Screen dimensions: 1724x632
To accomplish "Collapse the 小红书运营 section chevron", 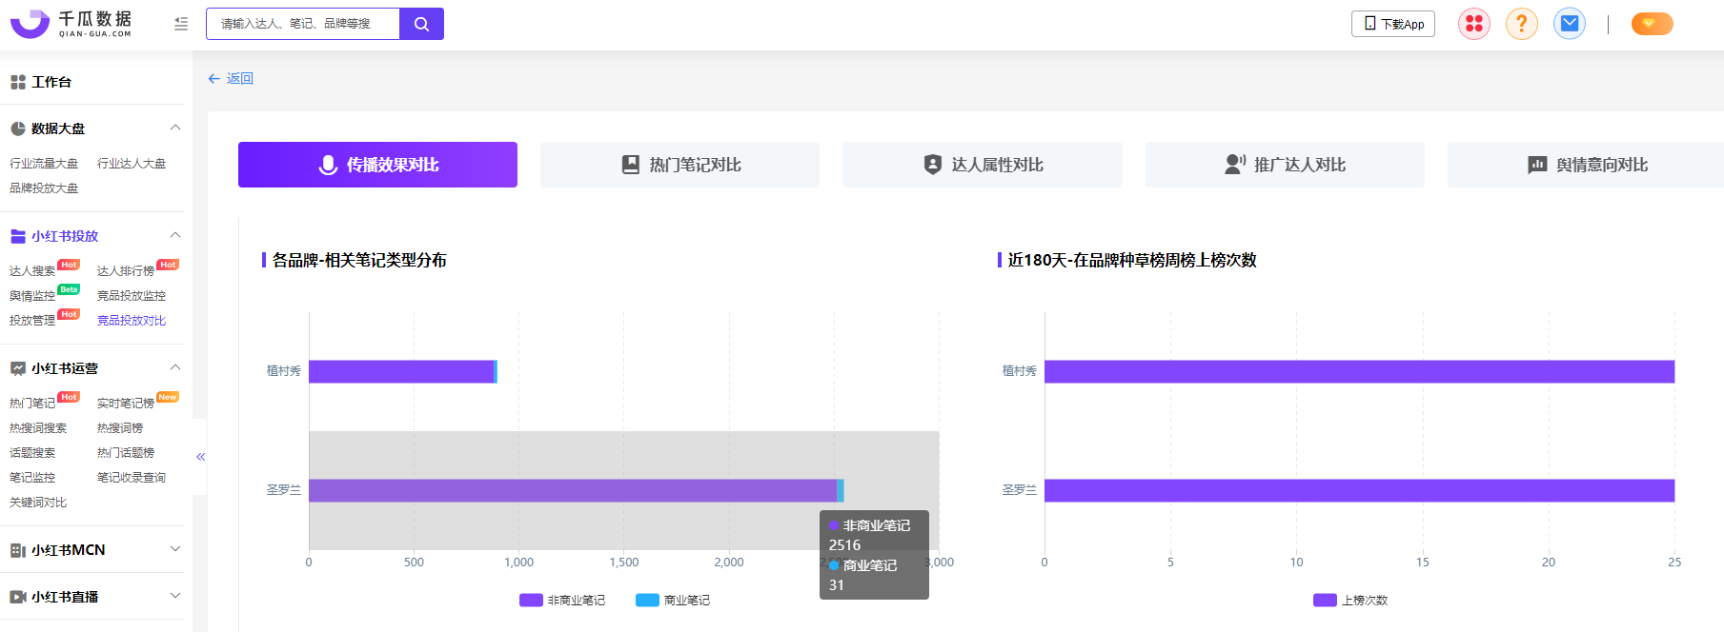I will point(175,367).
